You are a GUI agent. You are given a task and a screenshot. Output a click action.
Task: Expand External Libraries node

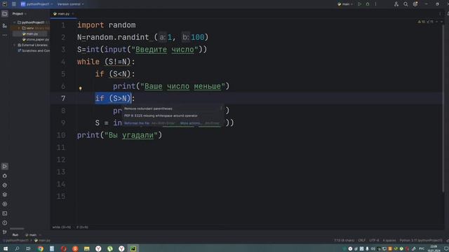(14, 45)
